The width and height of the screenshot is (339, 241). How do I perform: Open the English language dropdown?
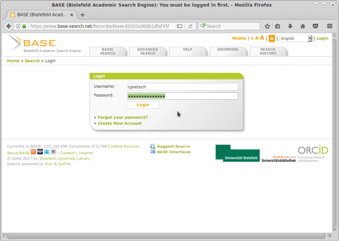coord(295,38)
